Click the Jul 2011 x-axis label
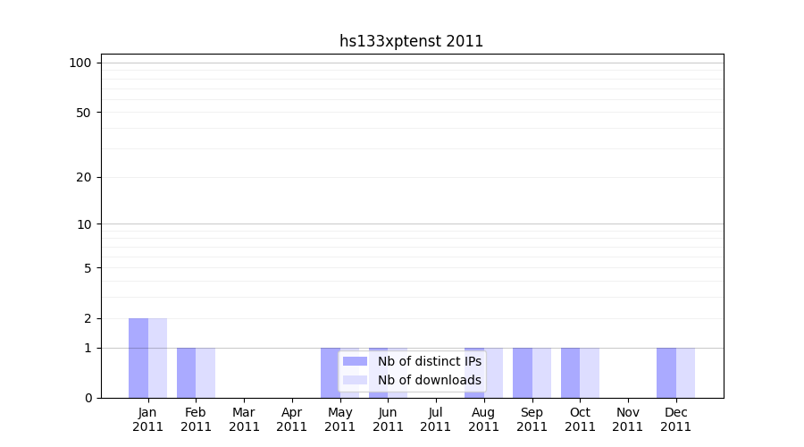Image resolution: width=804 pixels, height=447 pixels. pos(436,419)
